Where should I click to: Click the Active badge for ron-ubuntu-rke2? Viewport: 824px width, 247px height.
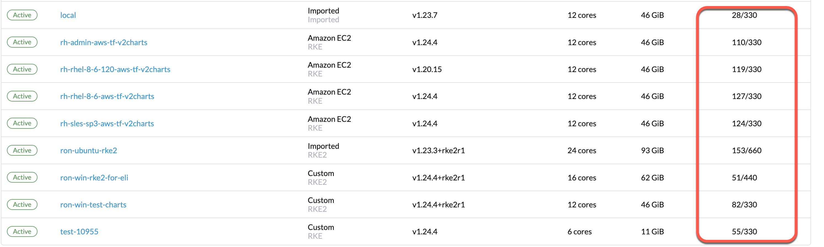[22, 150]
